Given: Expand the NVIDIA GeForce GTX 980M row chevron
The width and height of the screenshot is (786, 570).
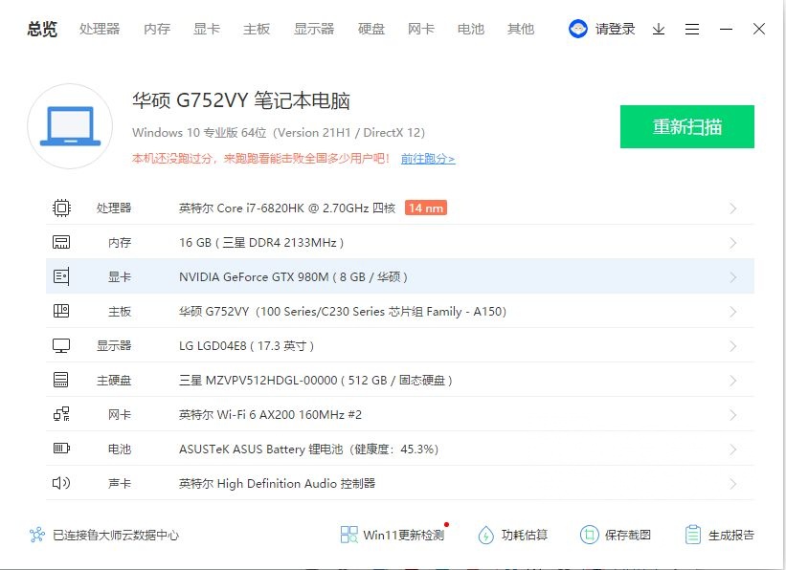Looking at the screenshot, I should pyautogui.click(x=733, y=275).
